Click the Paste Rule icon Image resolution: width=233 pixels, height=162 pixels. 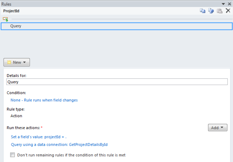click(219, 11)
